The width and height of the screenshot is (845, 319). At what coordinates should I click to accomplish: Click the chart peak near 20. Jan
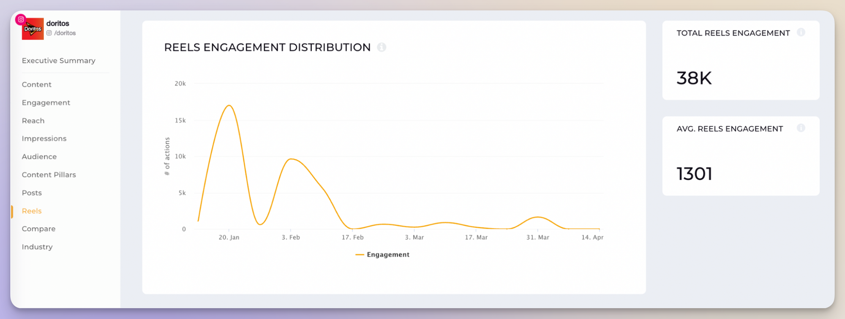[229, 105]
